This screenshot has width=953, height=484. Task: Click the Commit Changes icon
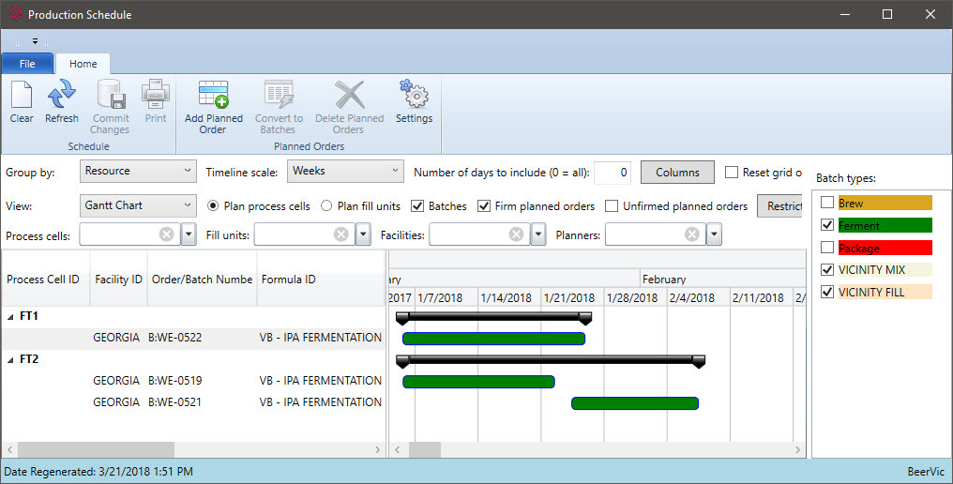[x=112, y=96]
